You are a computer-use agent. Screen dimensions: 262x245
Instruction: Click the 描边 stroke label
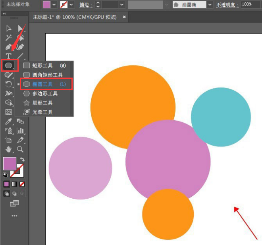(x=86, y=4)
